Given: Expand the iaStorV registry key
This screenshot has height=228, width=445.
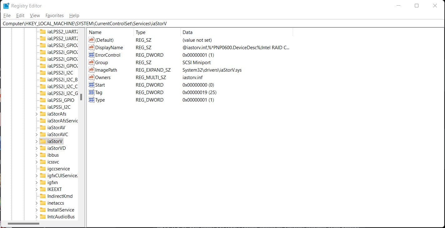Looking at the screenshot, I should tap(37, 141).
